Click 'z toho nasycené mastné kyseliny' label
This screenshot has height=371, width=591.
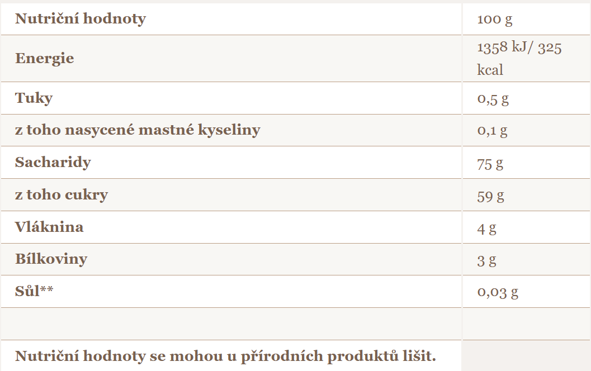tap(138, 130)
